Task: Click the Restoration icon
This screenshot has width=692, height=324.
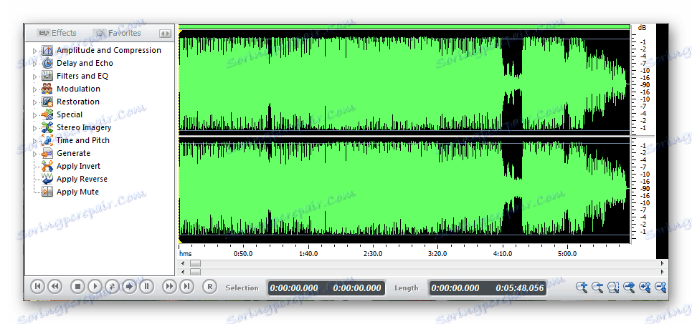Action: click(47, 102)
